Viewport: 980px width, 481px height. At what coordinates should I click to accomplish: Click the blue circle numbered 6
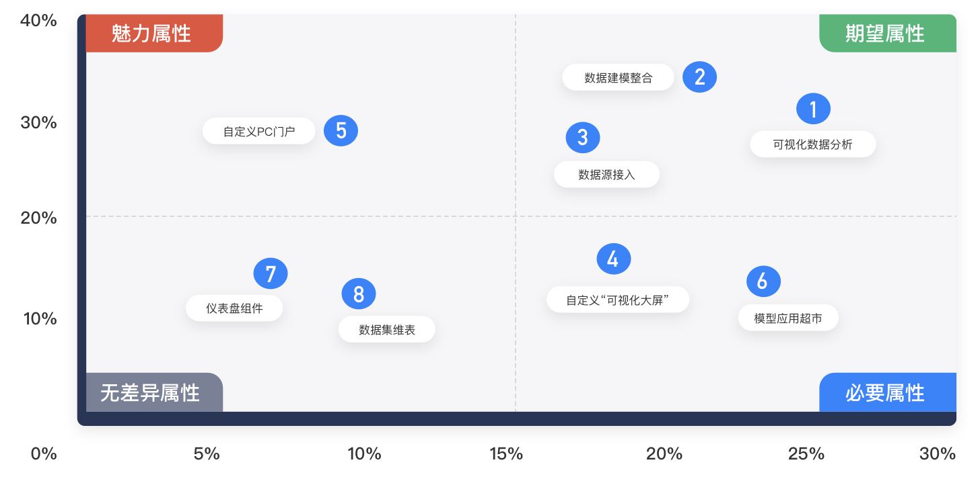(763, 281)
